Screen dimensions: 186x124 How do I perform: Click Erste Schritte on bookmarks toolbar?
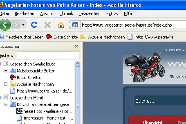coord(62,37)
